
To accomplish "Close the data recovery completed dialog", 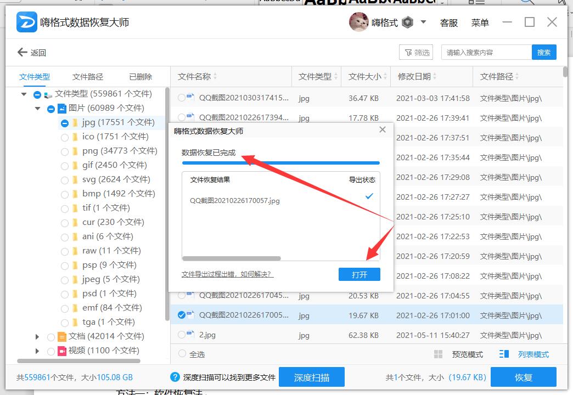I will pyautogui.click(x=383, y=129).
